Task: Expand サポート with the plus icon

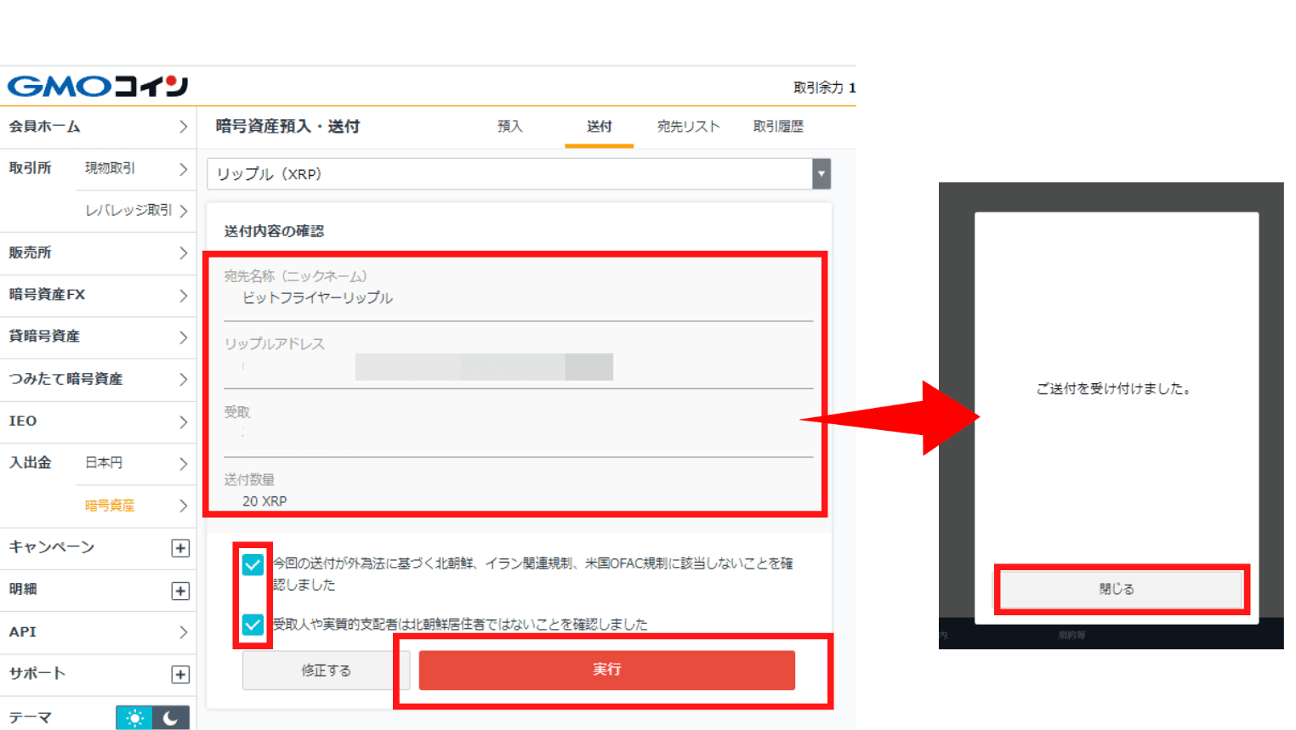Action: coord(180,675)
